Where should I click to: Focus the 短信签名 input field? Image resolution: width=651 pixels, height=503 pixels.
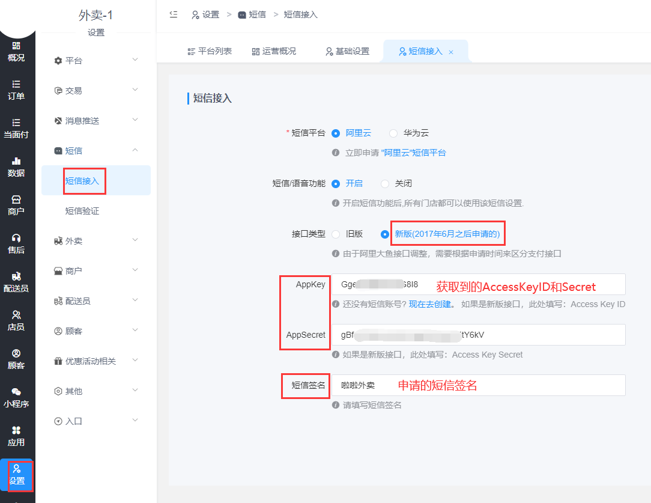tap(479, 385)
